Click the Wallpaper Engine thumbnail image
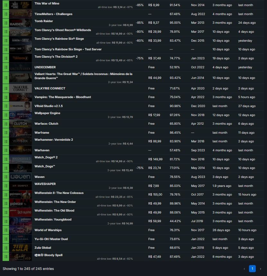The height and width of the screenshot is (276, 267). [x=21, y=115]
